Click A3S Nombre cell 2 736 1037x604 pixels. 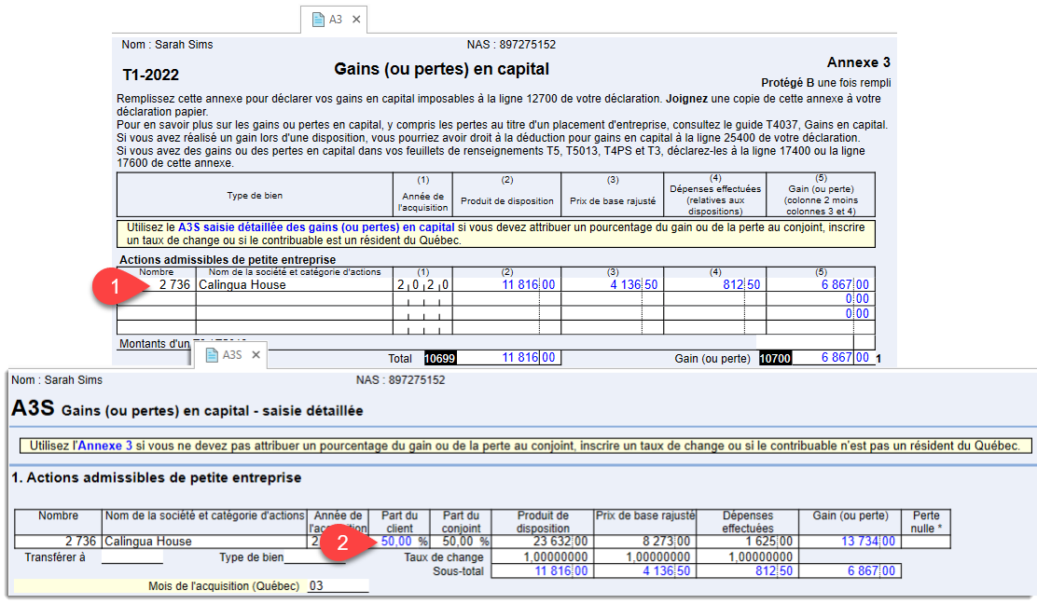point(58,542)
